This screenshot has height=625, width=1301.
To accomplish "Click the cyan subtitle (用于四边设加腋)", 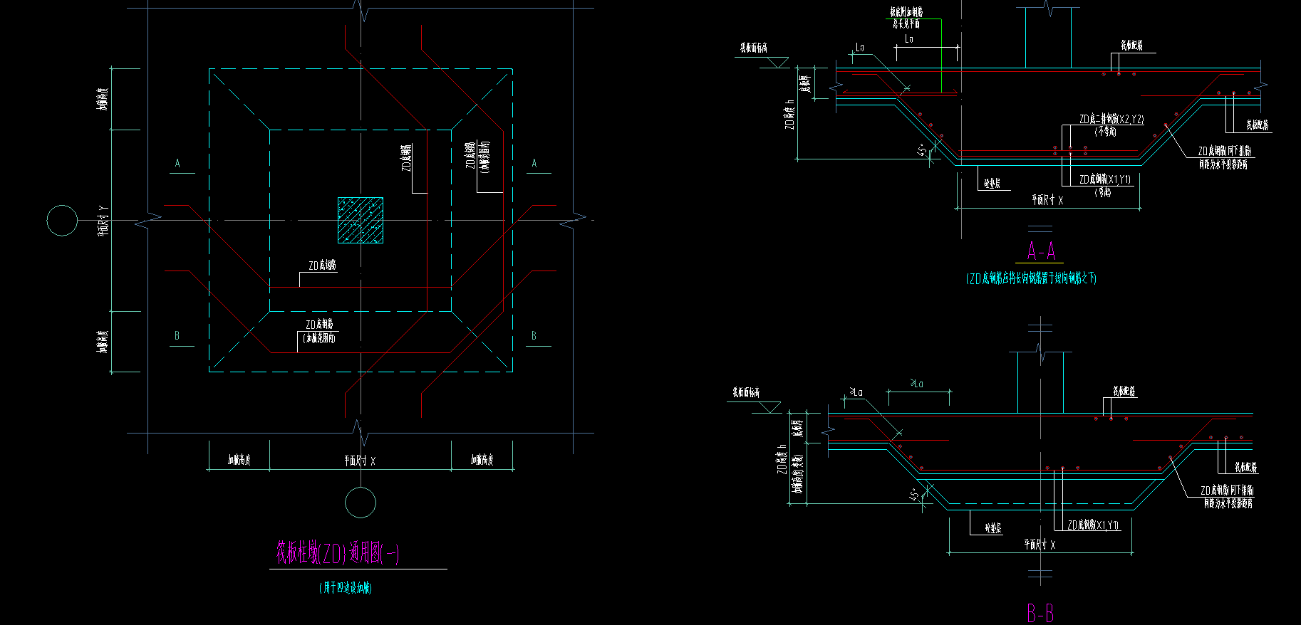I will coord(346,588).
